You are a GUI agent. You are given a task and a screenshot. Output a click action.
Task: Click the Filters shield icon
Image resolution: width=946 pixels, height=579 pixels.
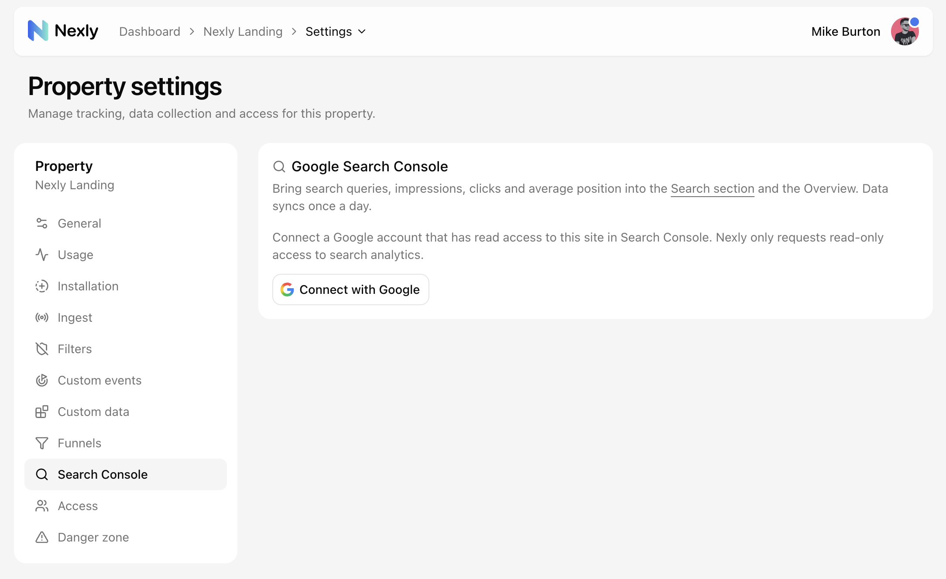[42, 349]
